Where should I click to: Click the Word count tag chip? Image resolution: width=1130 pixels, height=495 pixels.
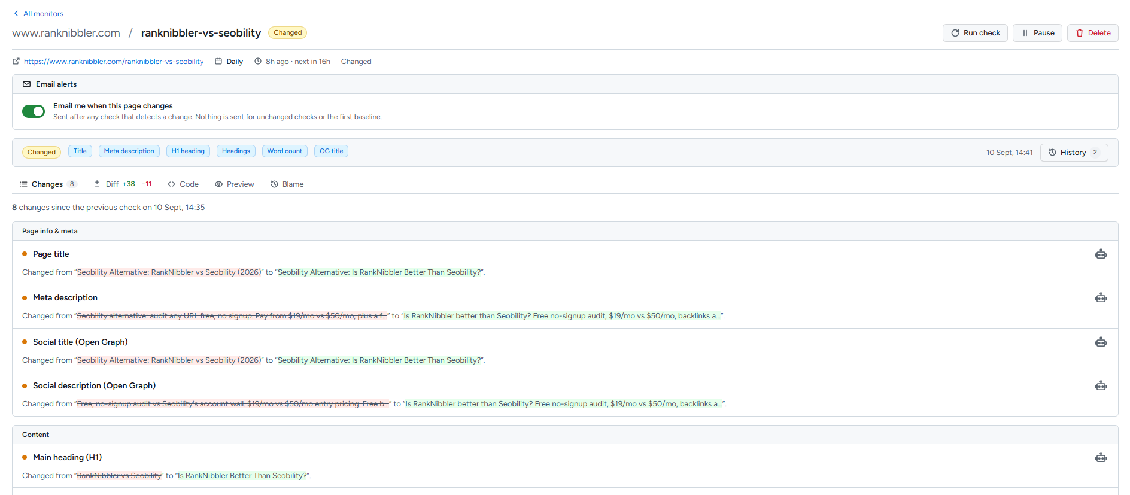(285, 151)
